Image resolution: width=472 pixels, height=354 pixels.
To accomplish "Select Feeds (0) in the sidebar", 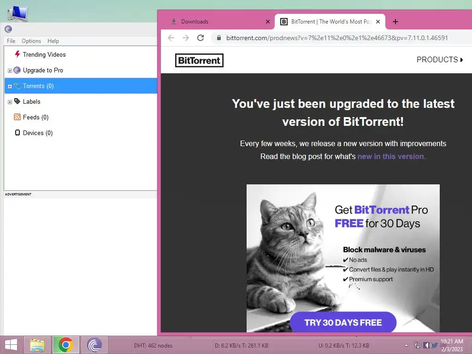I will [x=35, y=117].
